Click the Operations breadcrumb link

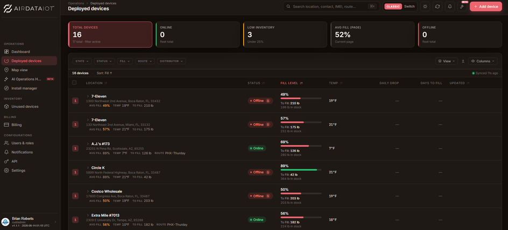[x=76, y=3]
